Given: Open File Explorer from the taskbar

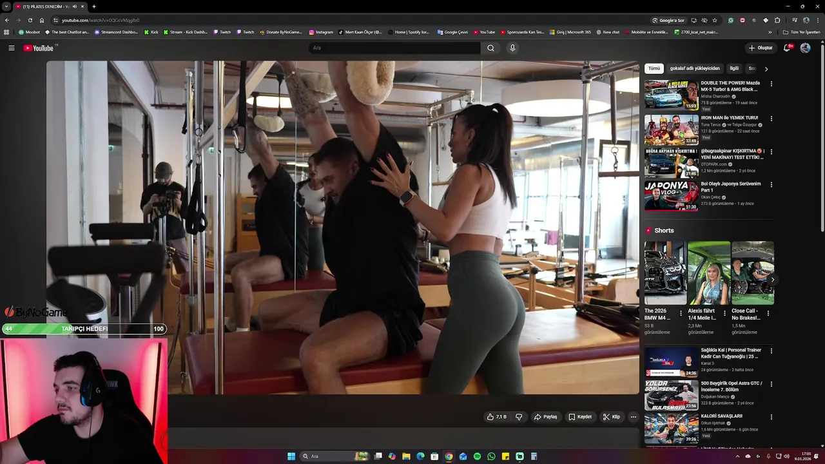Looking at the screenshot, I should pos(406,456).
